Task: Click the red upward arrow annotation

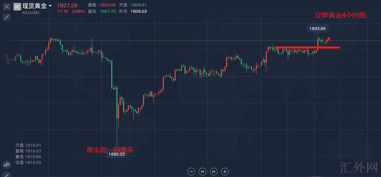Action: click(x=327, y=41)
